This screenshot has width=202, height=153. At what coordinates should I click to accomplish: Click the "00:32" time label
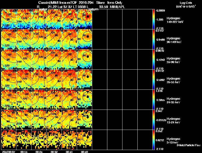point(54,152)
